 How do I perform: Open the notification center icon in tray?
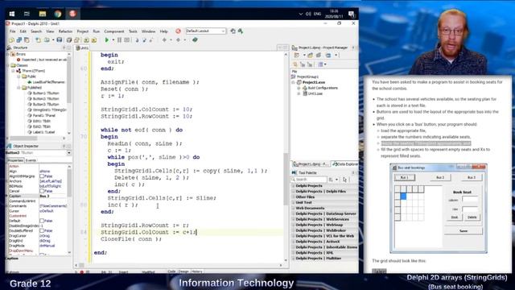[x=351, y=14]
